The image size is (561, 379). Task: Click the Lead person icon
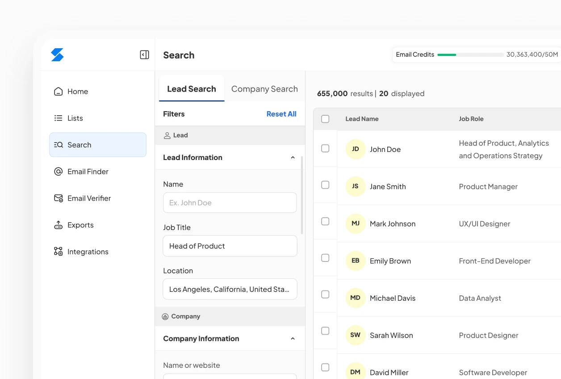pos(167,135)
